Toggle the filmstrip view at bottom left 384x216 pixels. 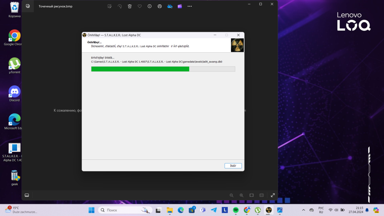point(27,195)
